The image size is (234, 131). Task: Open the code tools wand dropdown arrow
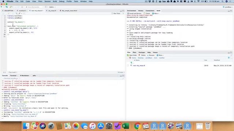coord(22,13)
